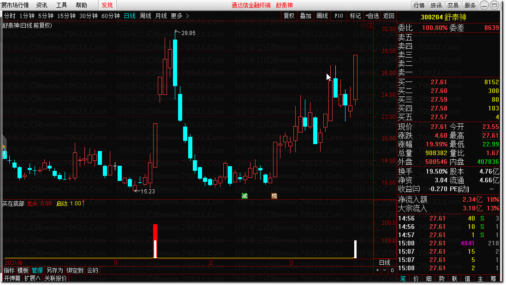Add stock with +自选 button
This screenshot has height=285, width=506.
(372, 16)
